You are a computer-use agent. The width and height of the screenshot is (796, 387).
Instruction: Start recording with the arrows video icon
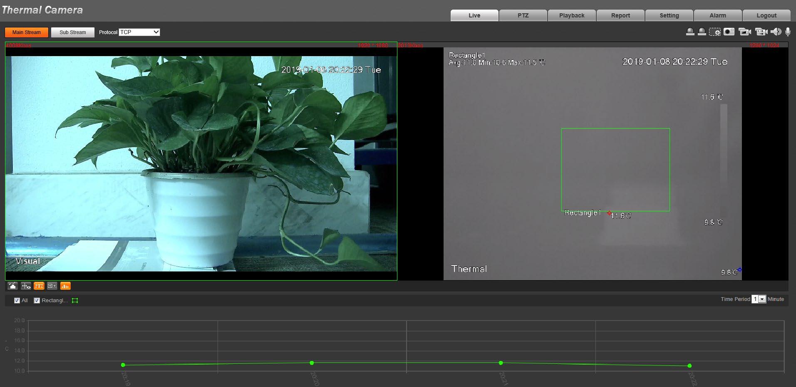tap(761, 32)
